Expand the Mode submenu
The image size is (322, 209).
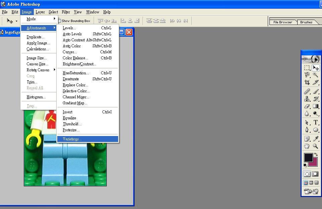coord(38,19)
